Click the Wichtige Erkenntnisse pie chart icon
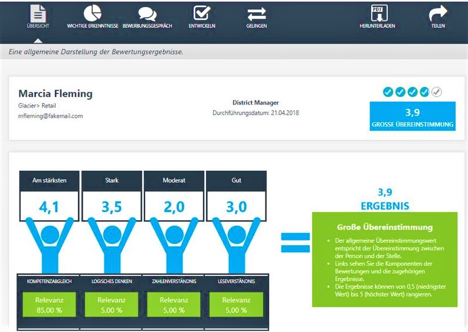This screenshot has height=332, width=468. pyautogui.click(x=92, y=14)
